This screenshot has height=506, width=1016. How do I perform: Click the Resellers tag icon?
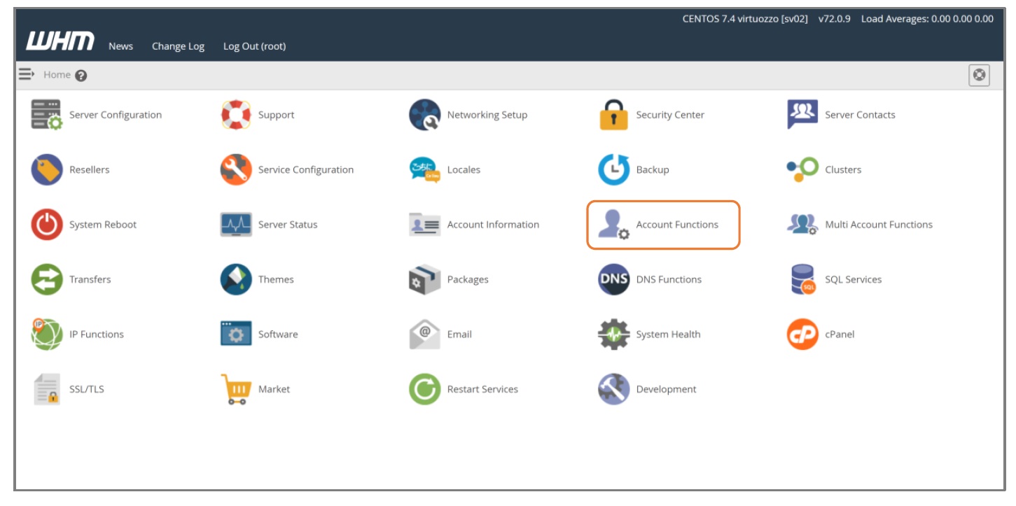(x=47, y=169)
